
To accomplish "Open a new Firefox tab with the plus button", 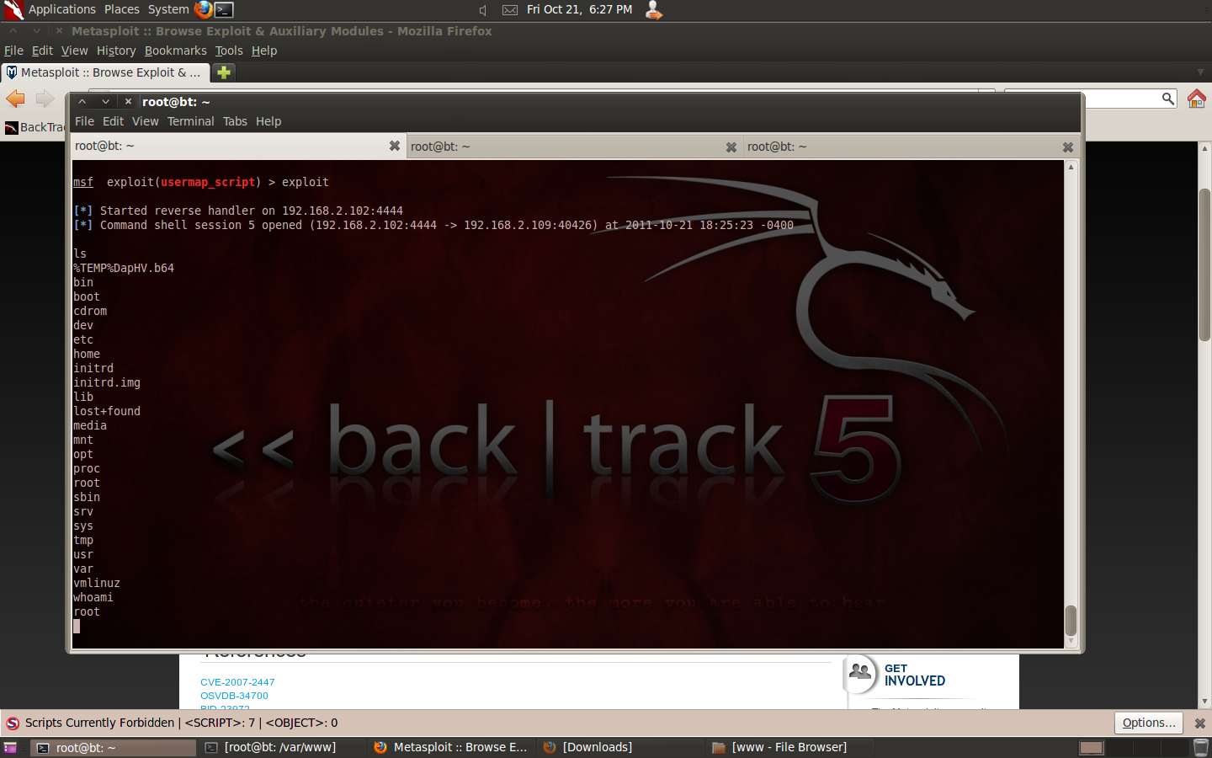I will click(x=224, y=72).
